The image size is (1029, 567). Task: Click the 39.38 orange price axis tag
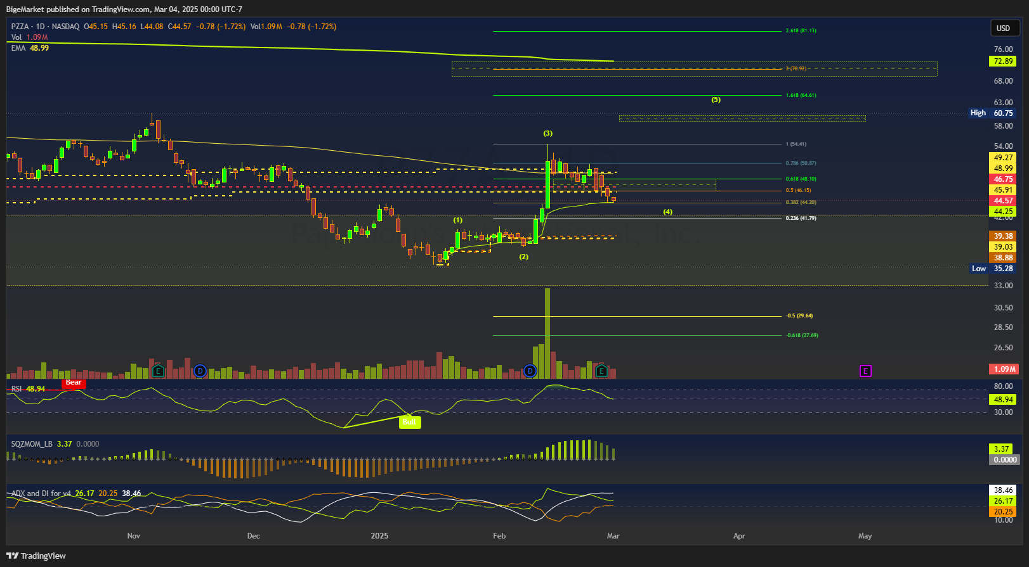click(x=1002, y=236)
